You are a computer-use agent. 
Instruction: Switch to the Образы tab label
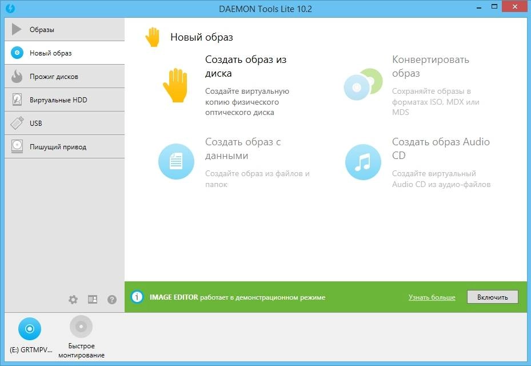click(x=42, y=30)
